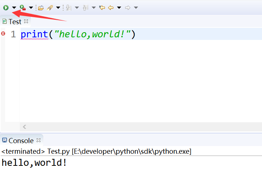This screenshot has width=262, height=194.
Task: Close the Console view tab
Action: coord(39,140)
